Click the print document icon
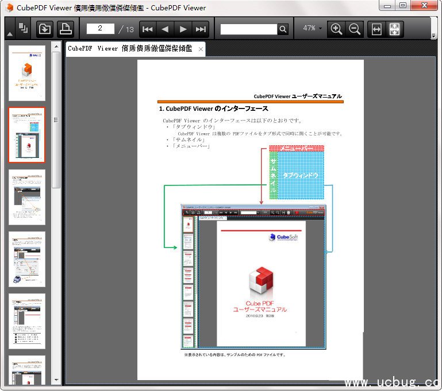442x391 pixels. [x=66, y=29]
